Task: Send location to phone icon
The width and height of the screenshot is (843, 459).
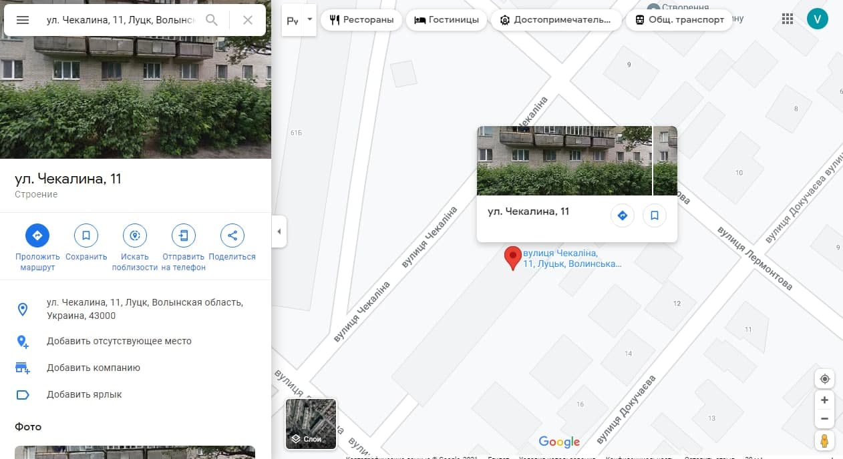Action: (x=184, y=236)
